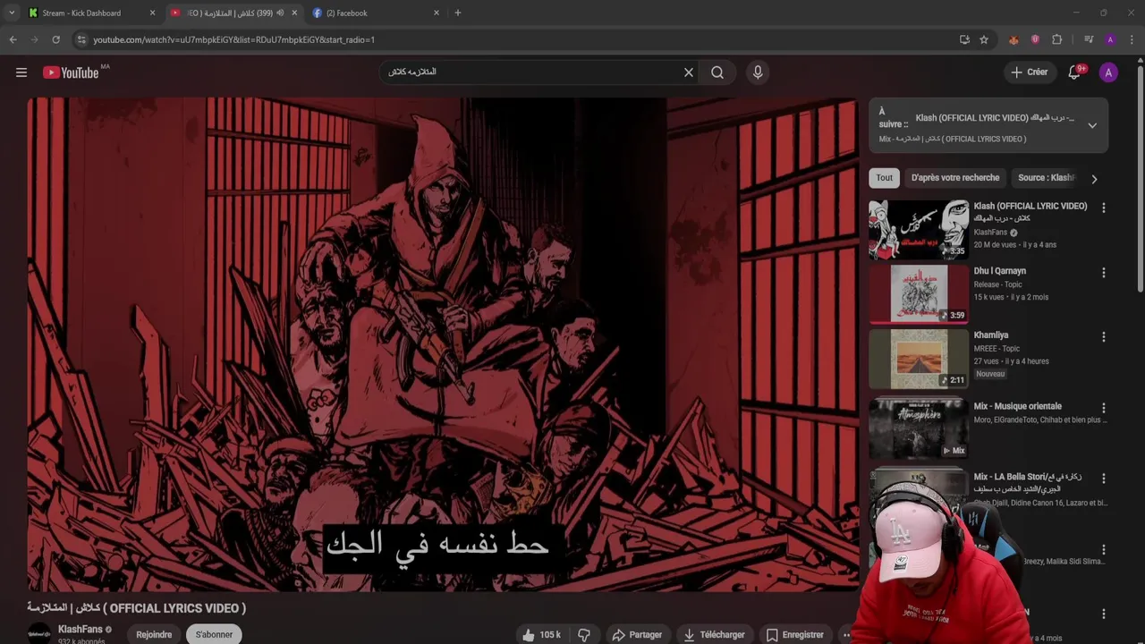The image size is (1145, 644).
Task: Open 'Dhu l Qarnayn' title text
Action: click(1000, 271)
